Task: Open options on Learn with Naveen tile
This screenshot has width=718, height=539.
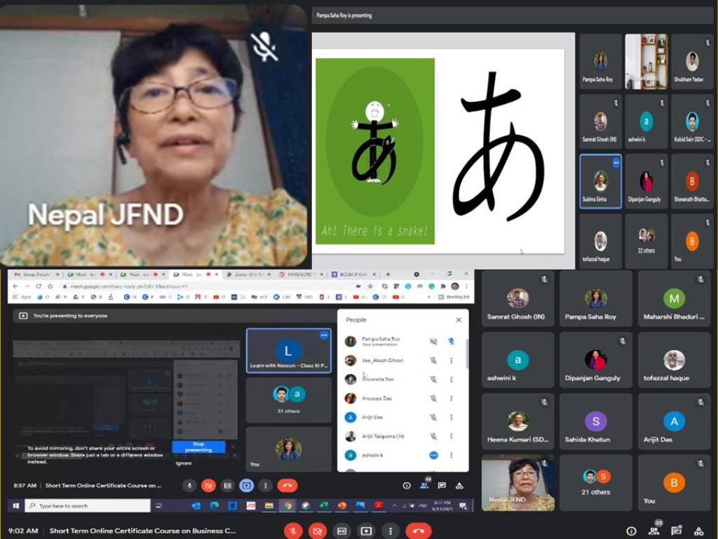Action: (324, 335)
